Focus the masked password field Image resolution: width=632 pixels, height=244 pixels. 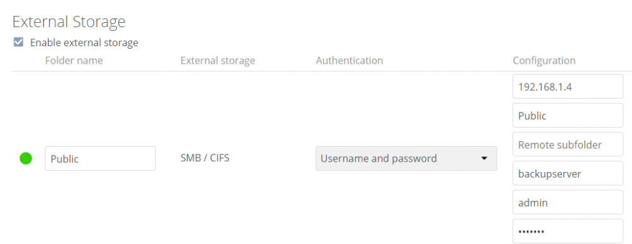coord(568,231)
